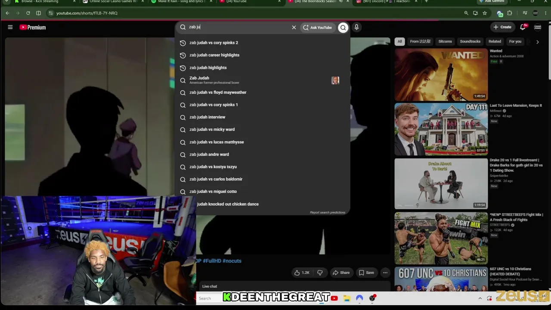Select the Sitcoms filter chip
The image size is (551, 310).
pos(445,41)
